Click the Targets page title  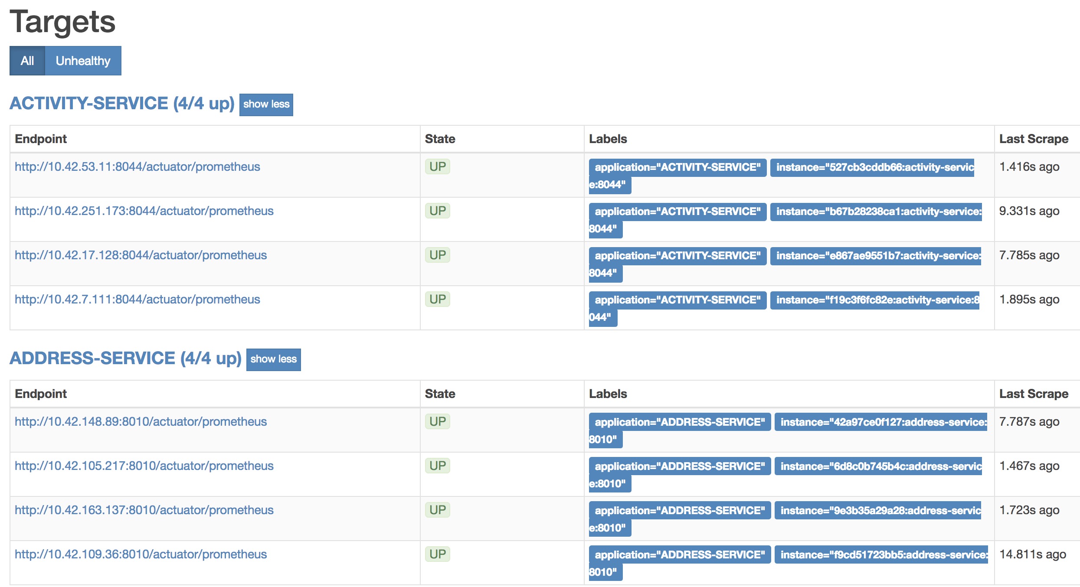coord(62,22)
